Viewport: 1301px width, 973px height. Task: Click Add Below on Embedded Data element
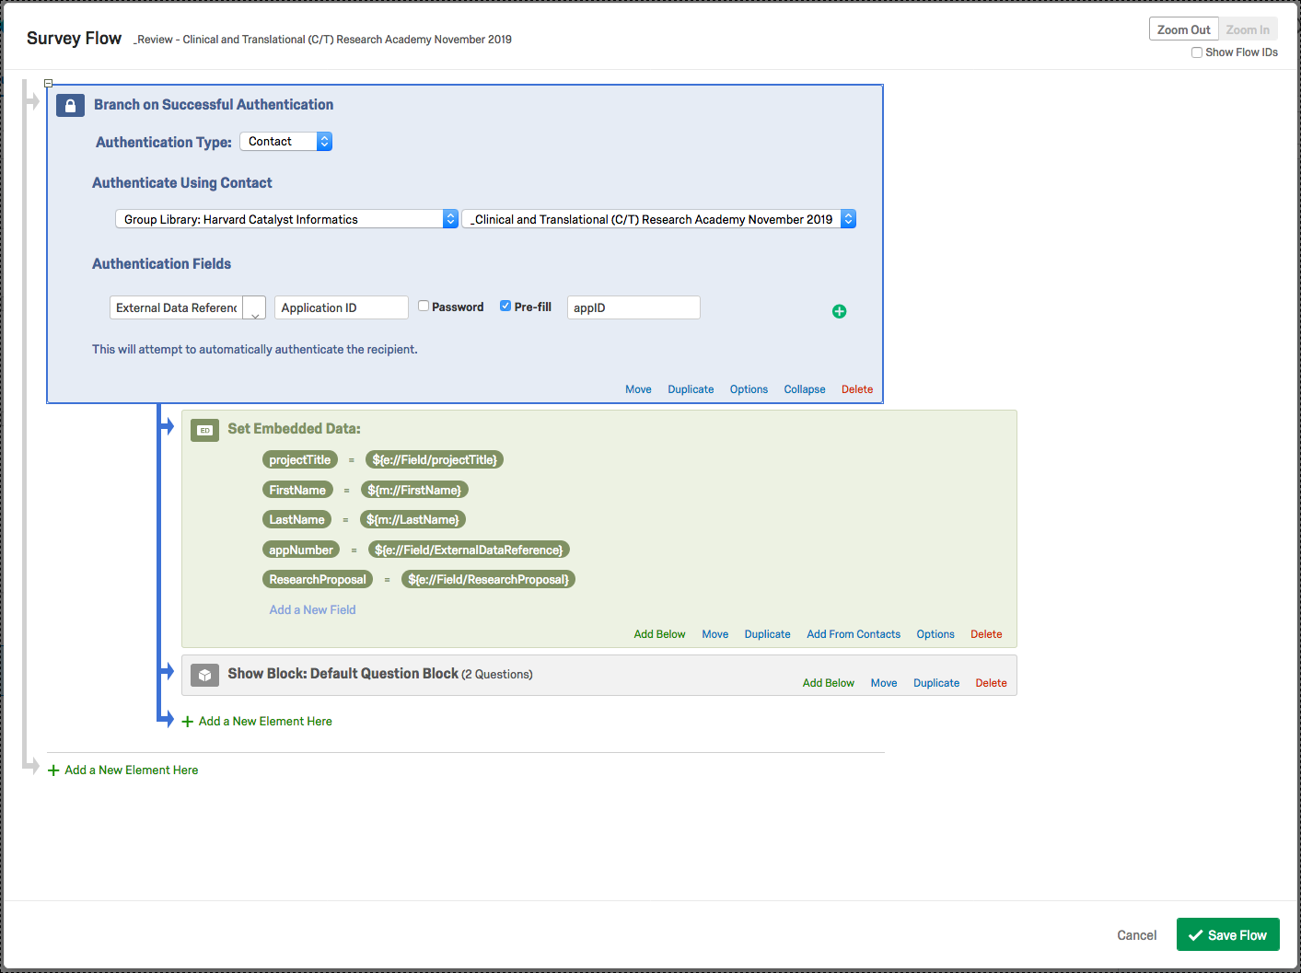click(x=659, y=634)
